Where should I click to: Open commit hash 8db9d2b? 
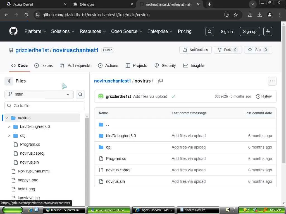click(221, 96)
